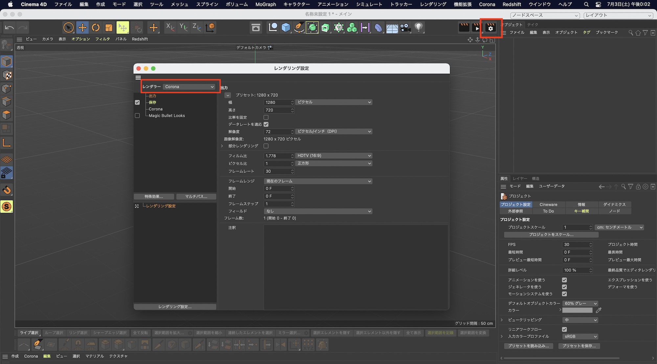Disable the アニメーションを使う option

coord(564,280)
